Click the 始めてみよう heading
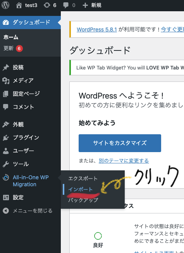The width and height of the screenshot is (184, 253). tap(97, 123)
